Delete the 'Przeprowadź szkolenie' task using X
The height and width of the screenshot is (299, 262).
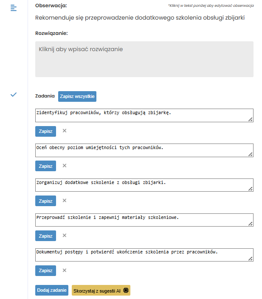coord(65,235)
